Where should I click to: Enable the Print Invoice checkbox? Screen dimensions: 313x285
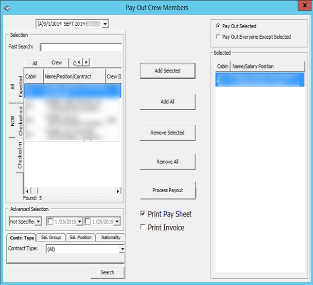(x=143, y=227)
